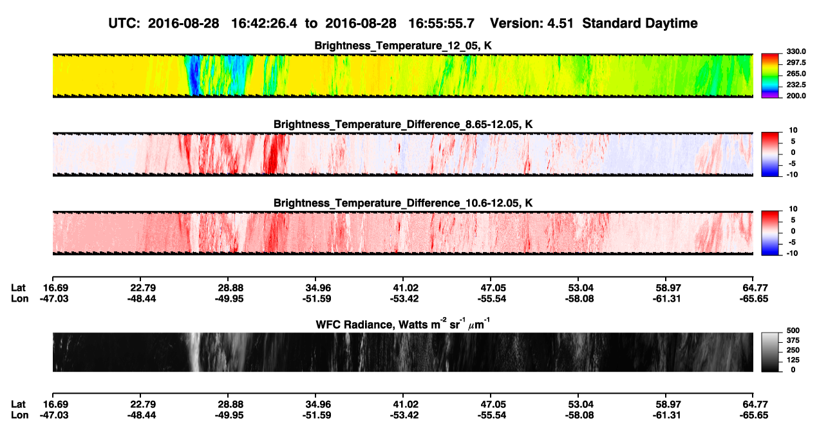Screen dimensions: 837x429
Task: Click the end time 16:55:55.7 in the header
Action: [441, 24]
